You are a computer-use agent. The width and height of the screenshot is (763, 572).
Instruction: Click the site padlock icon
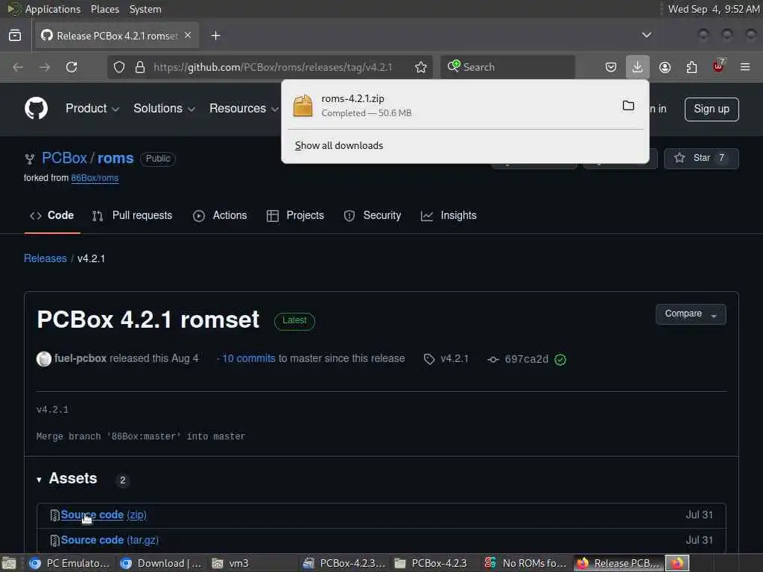point(140,67)
